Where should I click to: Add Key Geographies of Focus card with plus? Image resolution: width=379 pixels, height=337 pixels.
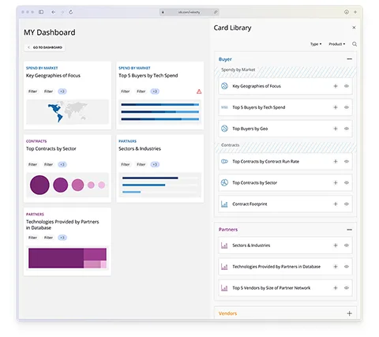[336, 86]
